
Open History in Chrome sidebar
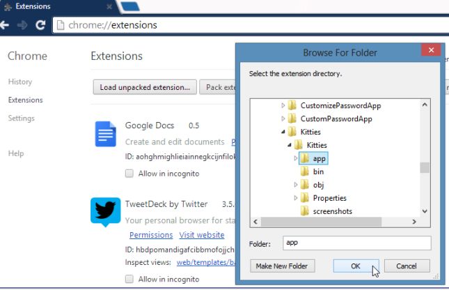click(20, 82)
